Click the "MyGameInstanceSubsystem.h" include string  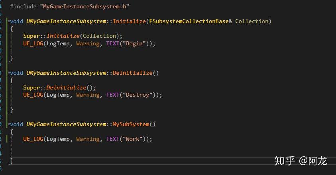click(84, 7)
